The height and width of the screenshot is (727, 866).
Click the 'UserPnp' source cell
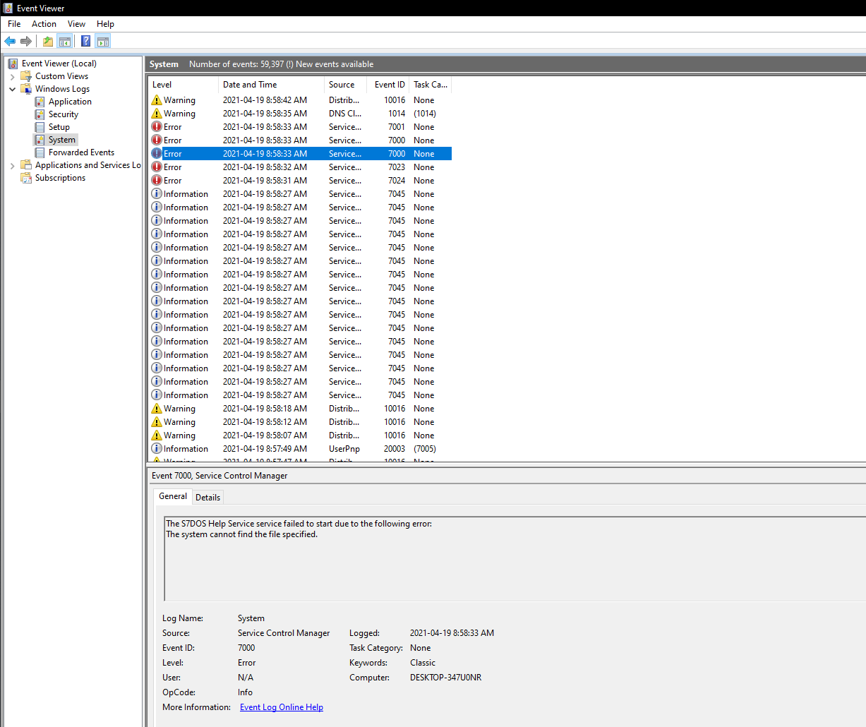point(344,449)
